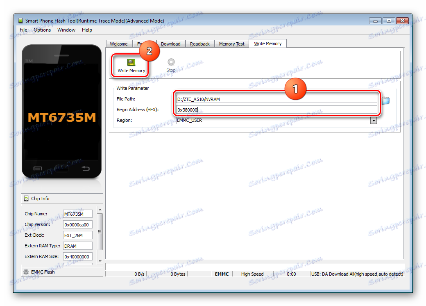Click the Chip Info refresh icon
Viewport: 426px width, 306px height.
pyautogui.click(x=26, y=198)
